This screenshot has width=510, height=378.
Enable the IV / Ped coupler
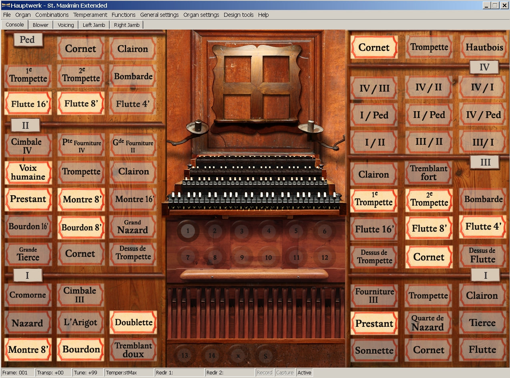click(x=483, y=115)
